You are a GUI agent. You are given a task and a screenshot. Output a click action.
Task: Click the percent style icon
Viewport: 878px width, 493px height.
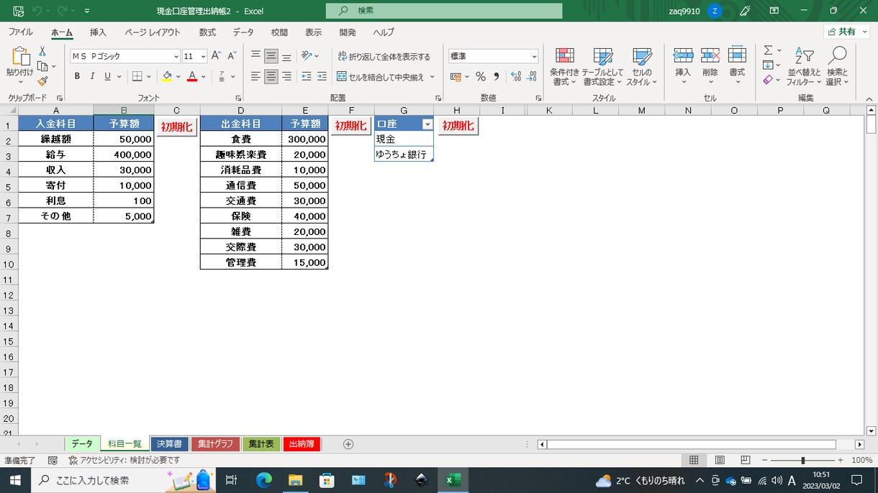point(481,77)
